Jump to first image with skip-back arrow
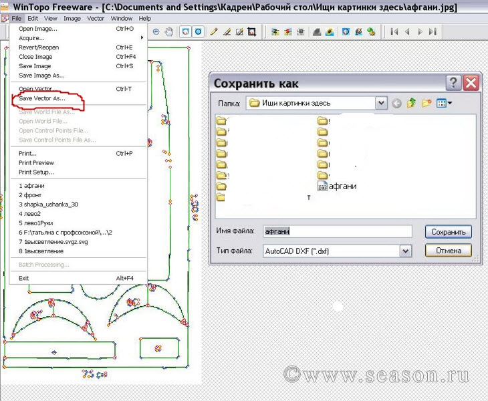488x401 pixels. click(x=394, y=31)
